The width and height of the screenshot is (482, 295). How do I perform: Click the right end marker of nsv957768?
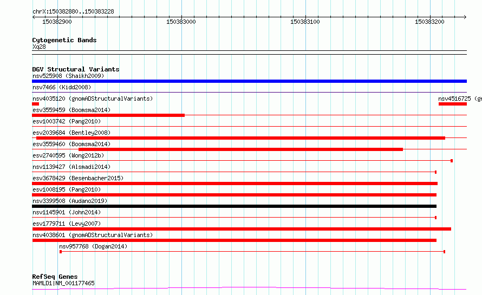[445, 252]
